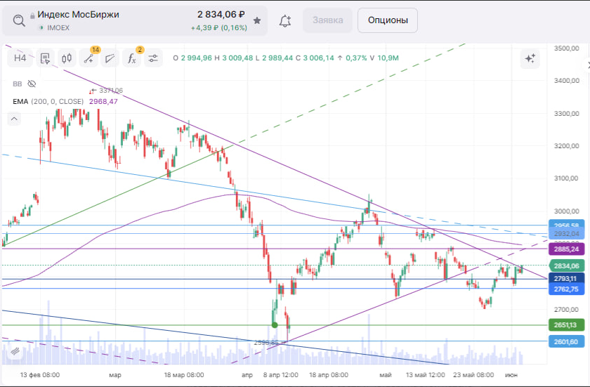The image size is (590, 387).
Task: Click the AI sparkle button
Action: (x=530, y=59)
